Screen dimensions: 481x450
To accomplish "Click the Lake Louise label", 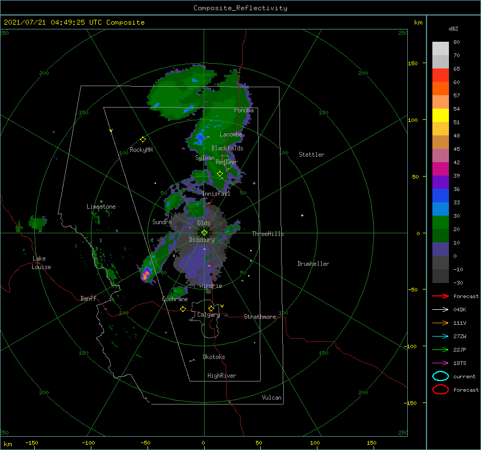I will (x=41, y=263).
